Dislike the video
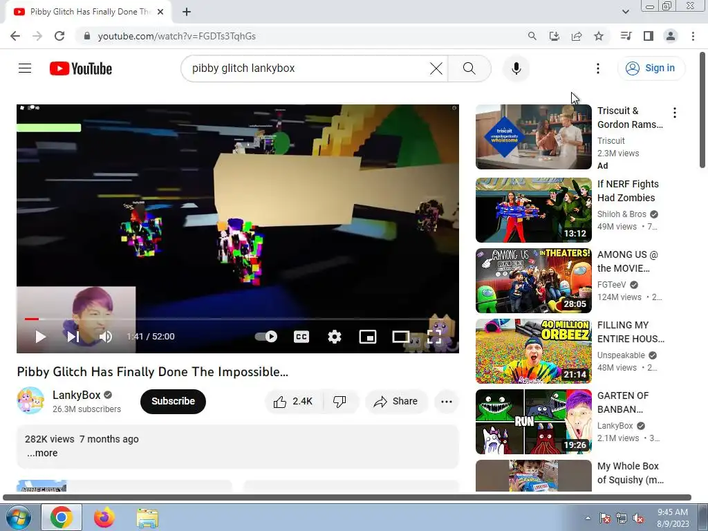Viewport: 708px width, 531px height. pyautogui.click(x=340, y=402)
